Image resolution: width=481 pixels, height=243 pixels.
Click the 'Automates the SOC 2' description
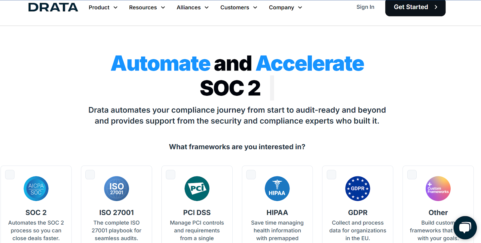pyautogui.click(x=36, y=230)
